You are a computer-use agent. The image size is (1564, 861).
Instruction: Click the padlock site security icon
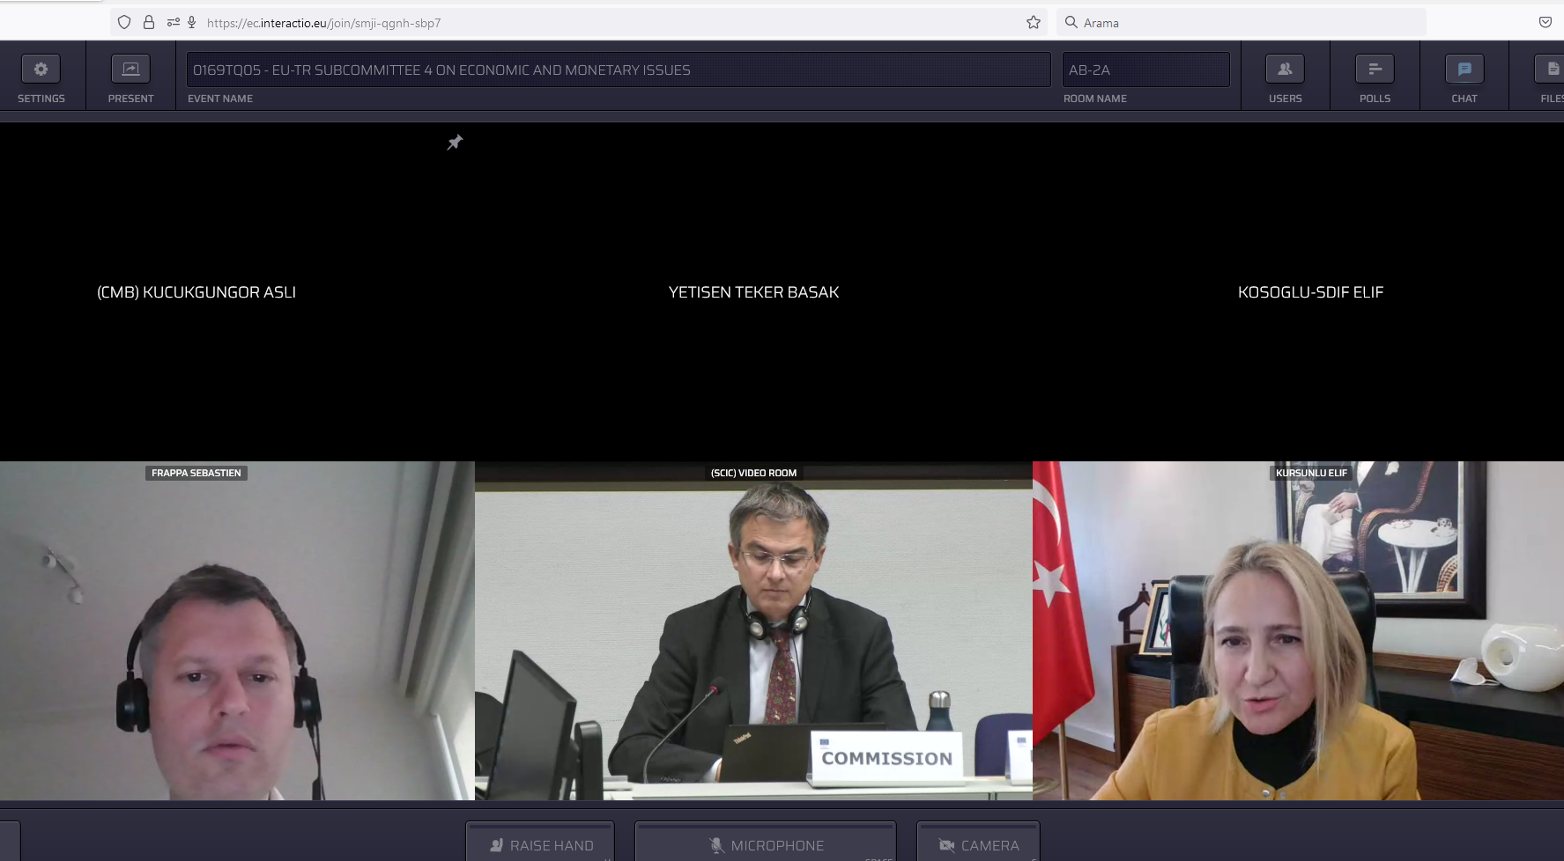point(149,23)
